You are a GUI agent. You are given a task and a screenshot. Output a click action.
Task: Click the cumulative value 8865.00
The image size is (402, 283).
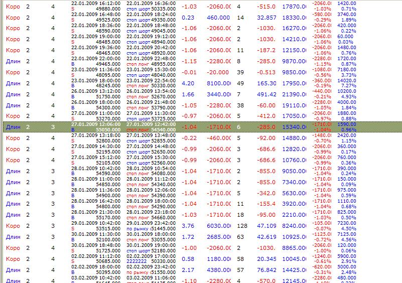click(x=294, y=248)
